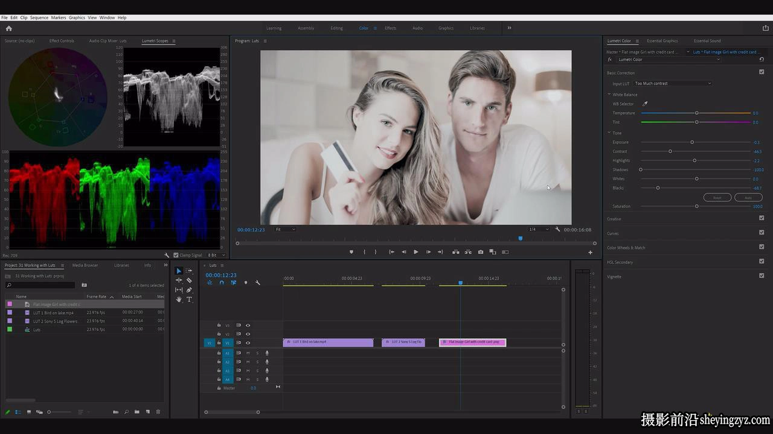
Task: Switch to the Effect Controls tab
Action: click(62, 41)
